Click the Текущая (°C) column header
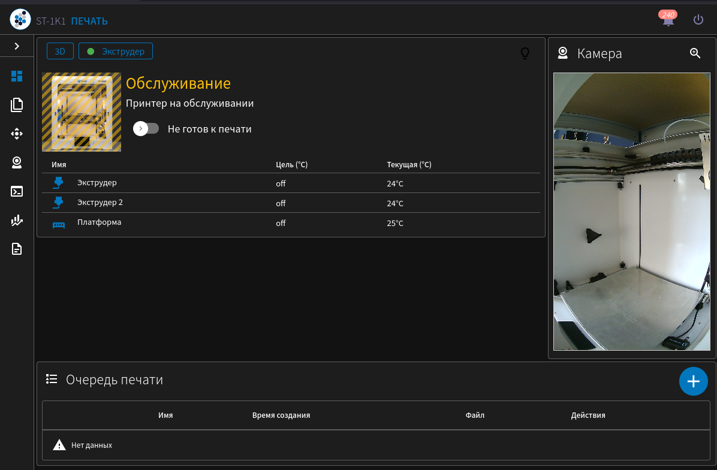717x470 pixels. [x=409, y=165]
